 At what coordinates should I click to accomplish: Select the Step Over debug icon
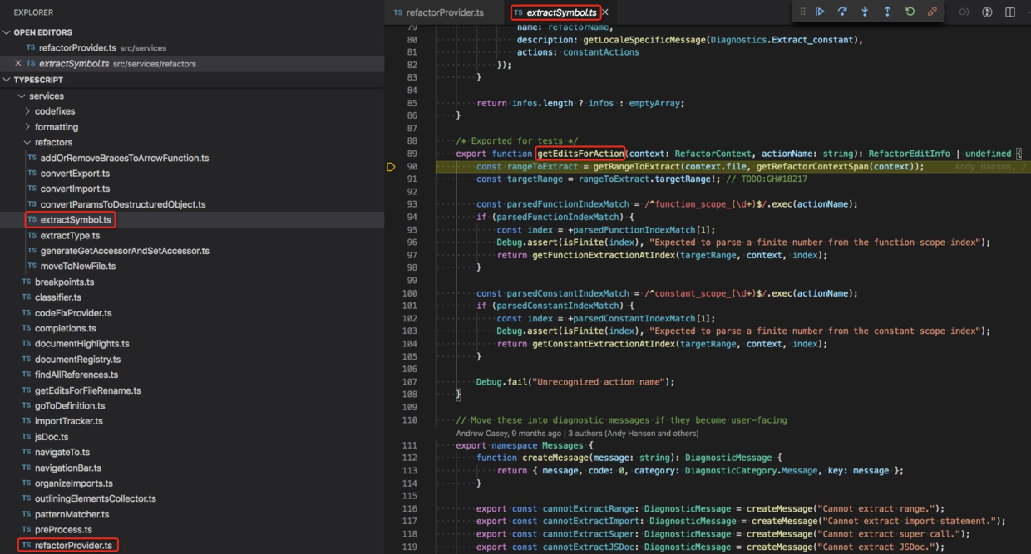[842, 12]
